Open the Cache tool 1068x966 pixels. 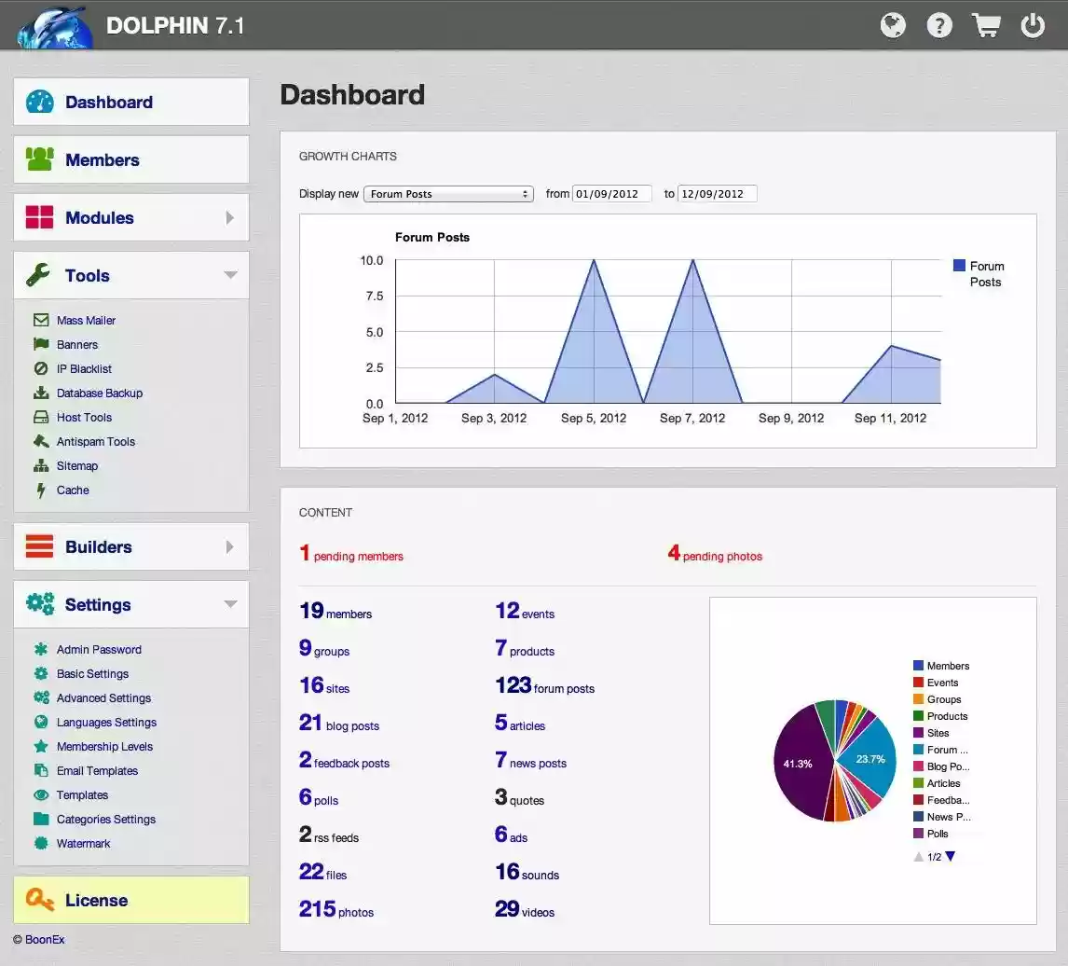click(75, 490)
